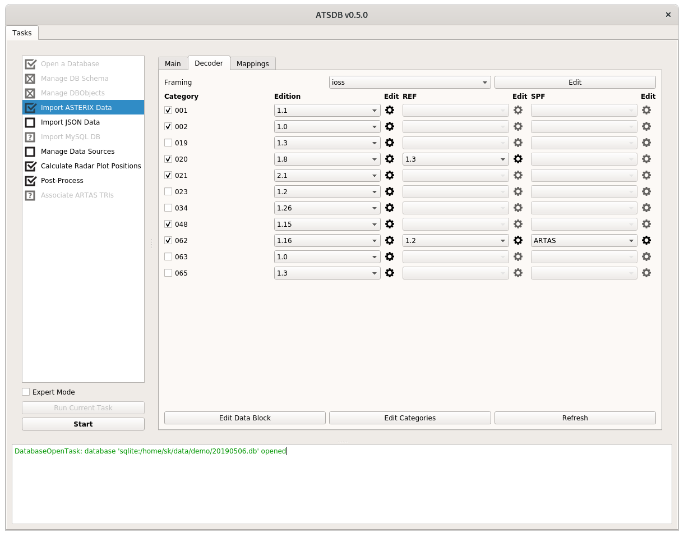Open edition edit gear for category 023
The width and height of the screenshot is (684, 536).
[390, 192]
